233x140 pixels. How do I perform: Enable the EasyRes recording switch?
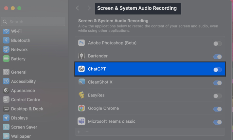217,96
